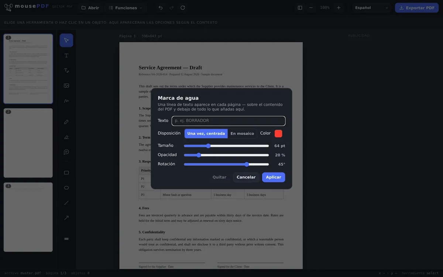The image size is (443, 277).
Task: Click the 100% zoom value
Action: [x=325, y=8]
